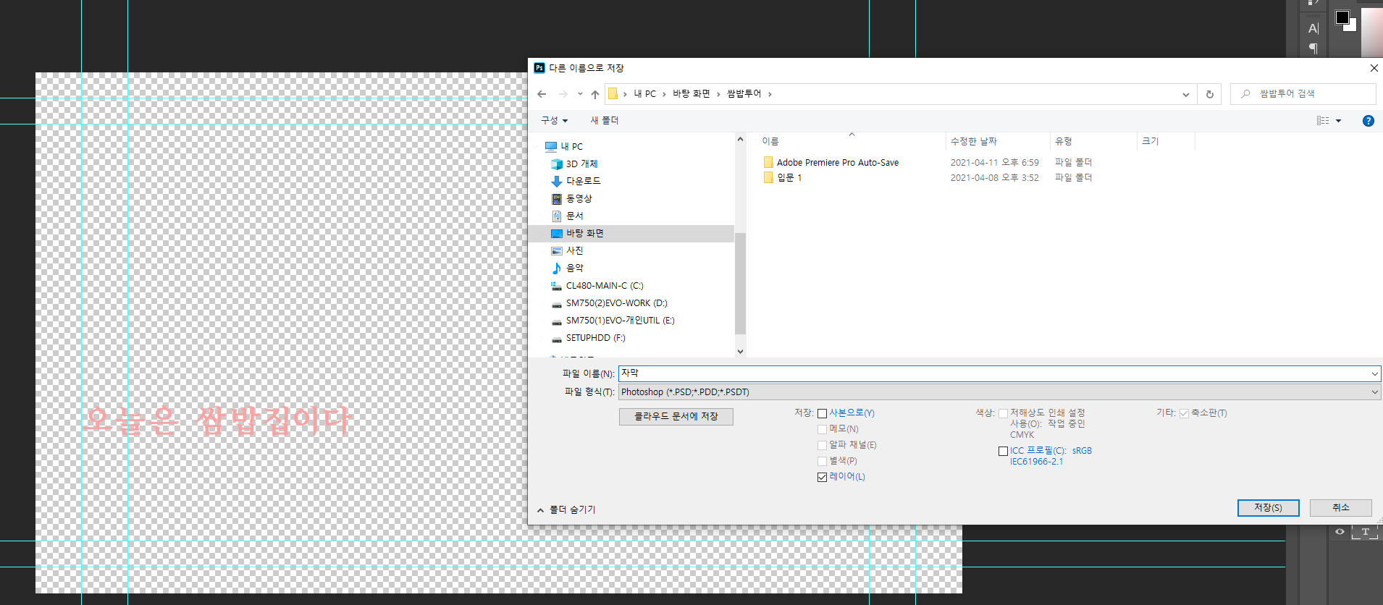Toggle 별색(P) checkbox
This screenshot has height=605, width=1383.
[x=822, y=462]
